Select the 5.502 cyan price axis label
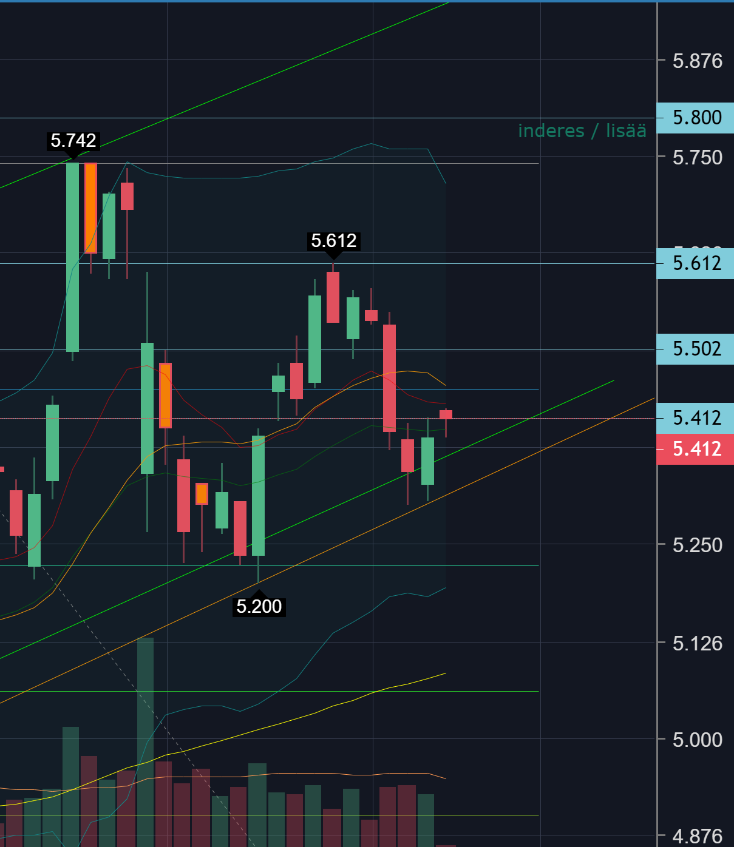This screenshot has width=734, height=847. point(696,349)
